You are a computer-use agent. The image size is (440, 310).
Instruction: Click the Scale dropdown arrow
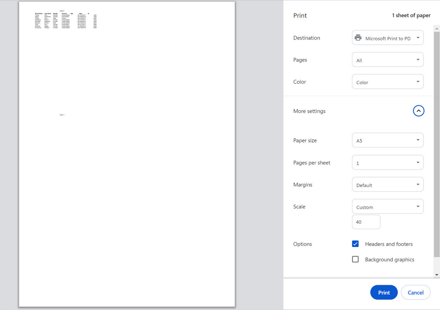tap(417, 206)
